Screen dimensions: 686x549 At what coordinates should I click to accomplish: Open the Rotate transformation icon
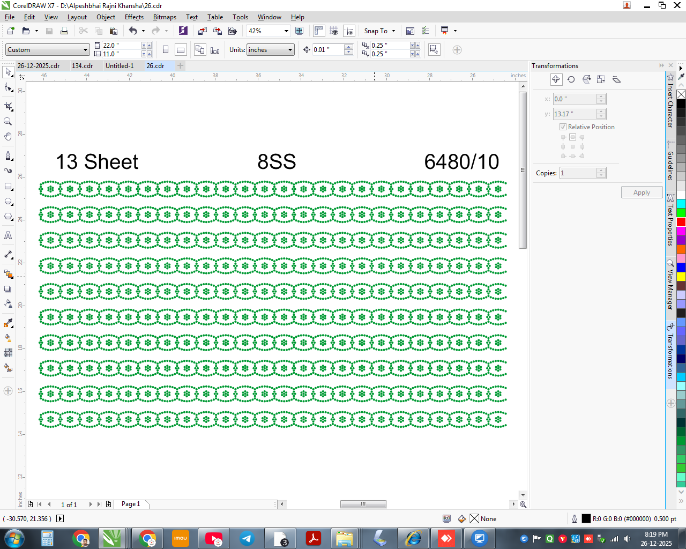(571, 79)
